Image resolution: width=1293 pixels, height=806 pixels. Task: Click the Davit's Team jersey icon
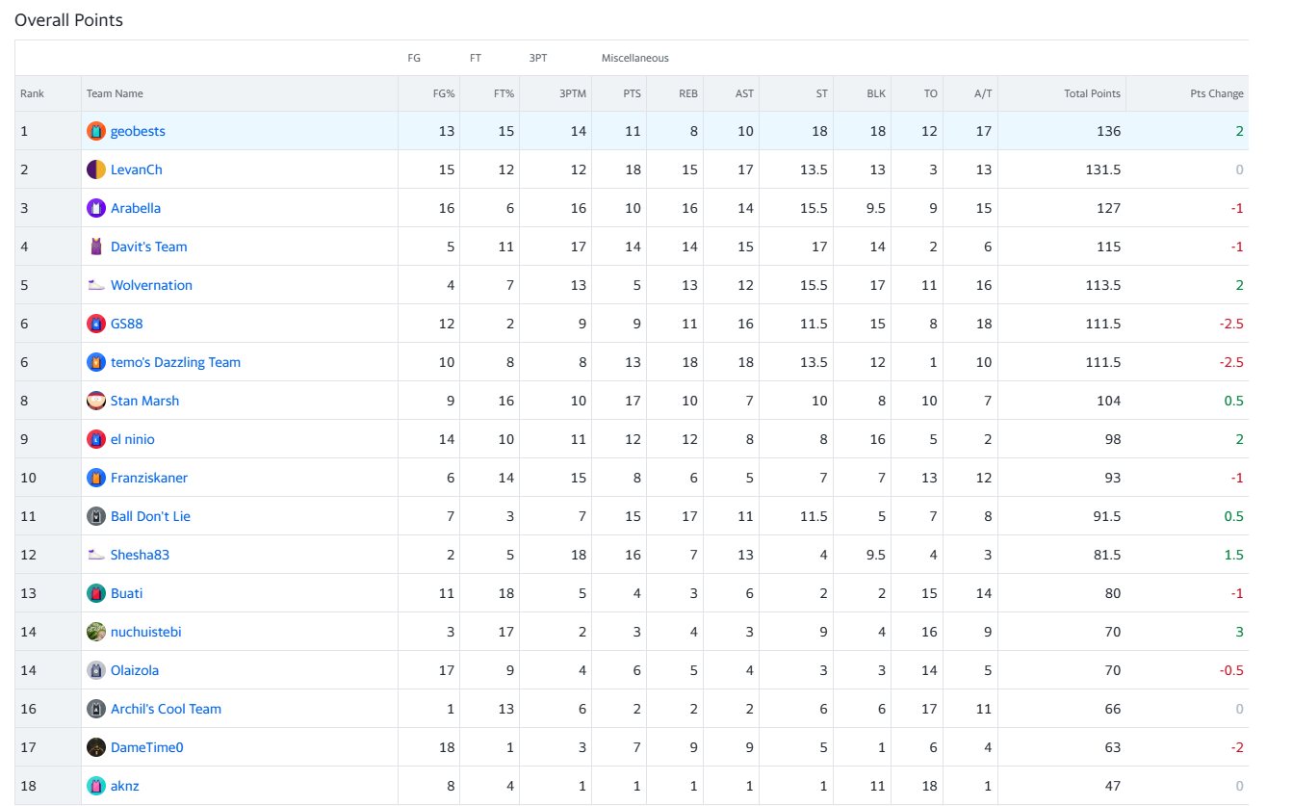95,247
